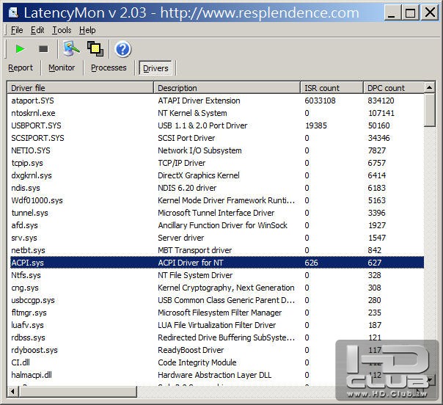Open the Edit menu
The image size is (443, 405).
[37, 30]
